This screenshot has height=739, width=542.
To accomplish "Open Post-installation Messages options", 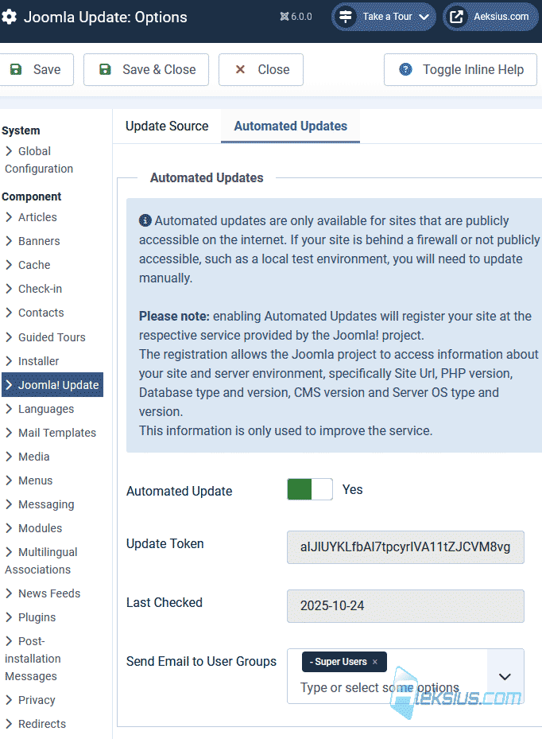I will click(x=33, y=659).
